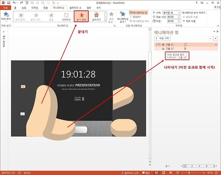Click 한국어 language in status bar
Screen dimensions: 221x175
pos(27,173)
